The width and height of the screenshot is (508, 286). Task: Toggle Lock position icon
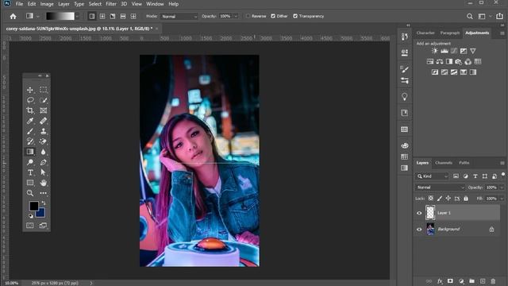448,198
